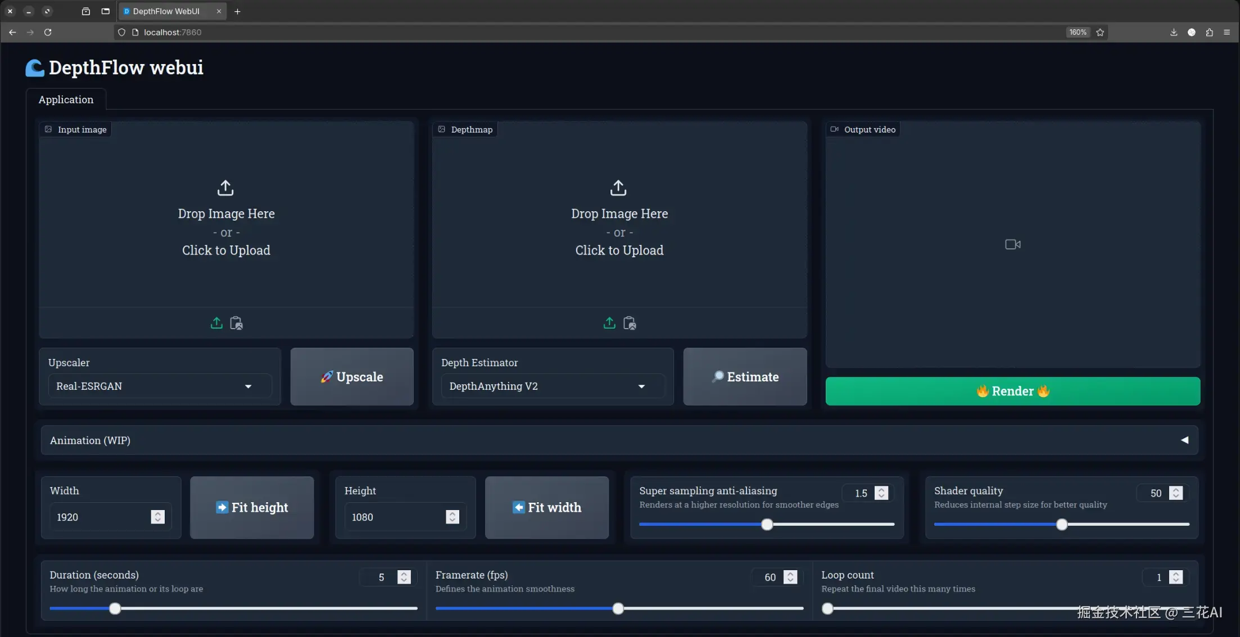Click upload icon under Depthmap panel
The image size is (1240, 637).
coord(609,323)
